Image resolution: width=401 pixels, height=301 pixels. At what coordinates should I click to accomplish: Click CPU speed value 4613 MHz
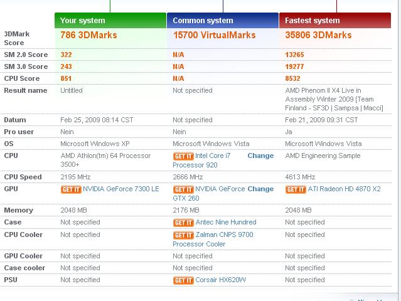(x=300, y=177)
